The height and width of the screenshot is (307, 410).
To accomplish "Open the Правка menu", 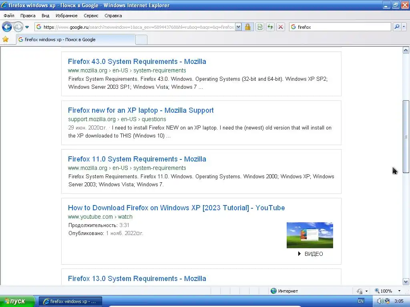I will [x=28, y=16].
